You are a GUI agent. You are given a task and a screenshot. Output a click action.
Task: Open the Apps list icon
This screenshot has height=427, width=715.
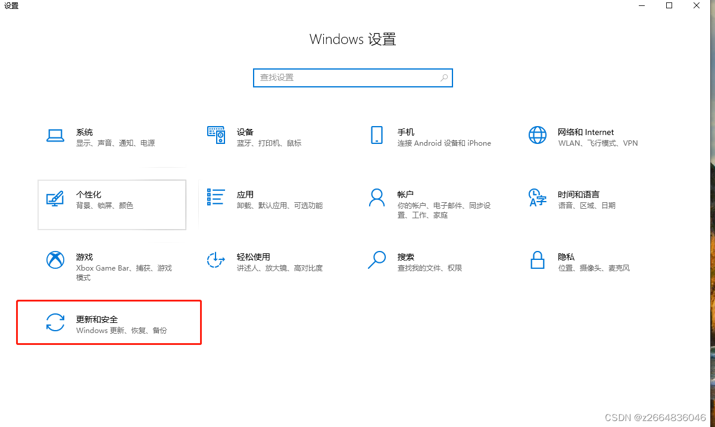pyautogui.click(x=216, y=197)
